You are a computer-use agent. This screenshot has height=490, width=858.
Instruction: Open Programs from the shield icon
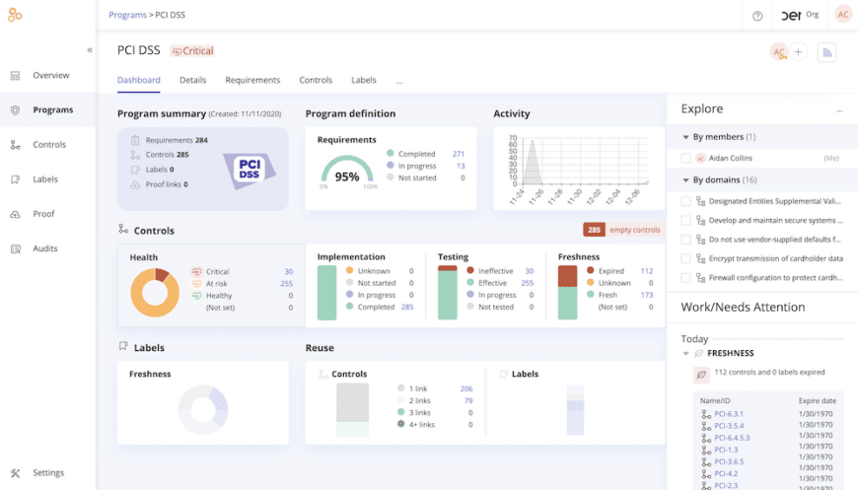15,110
